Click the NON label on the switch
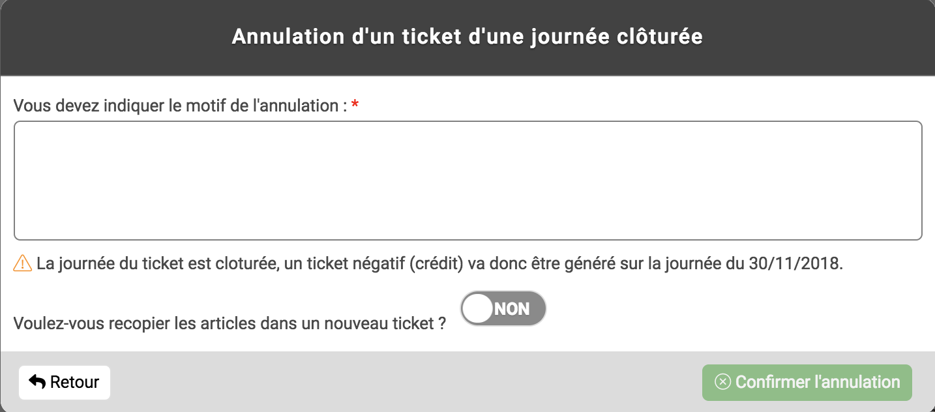This screenshot has height=412, width=935. pyautogui.click(x=512, y=309)
